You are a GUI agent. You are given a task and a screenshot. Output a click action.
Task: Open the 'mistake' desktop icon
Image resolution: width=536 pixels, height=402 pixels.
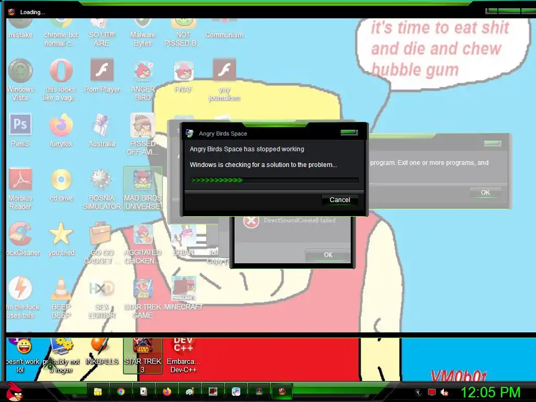click(20, 29)
